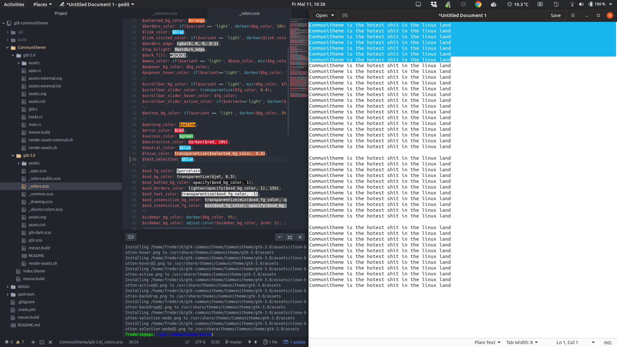This screenshot has height=347, width=617.
Task: Open the Tab Width dropdown in gedit
Action: pos(521,342)
